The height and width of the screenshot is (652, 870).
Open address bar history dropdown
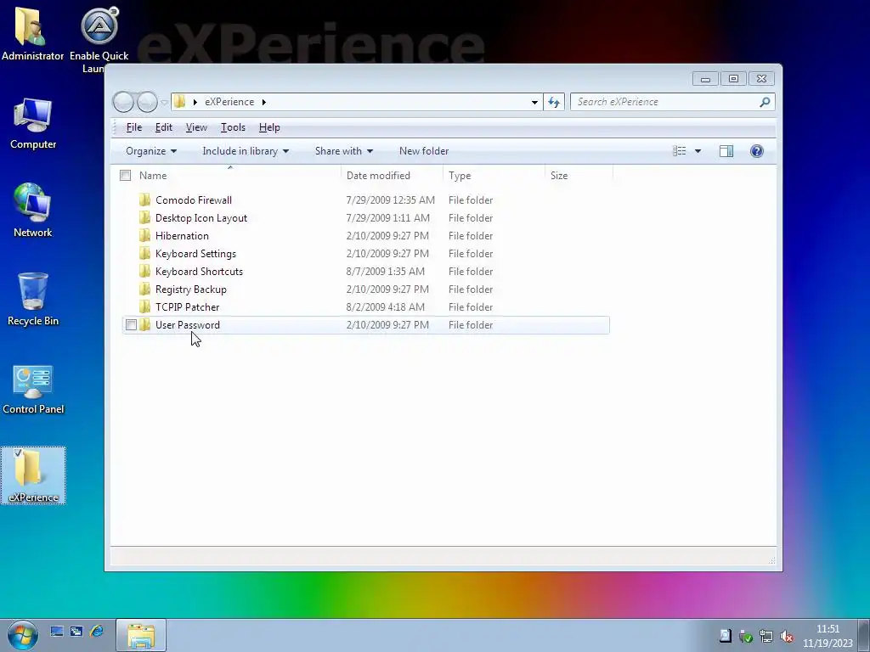[x=534, y=102]
